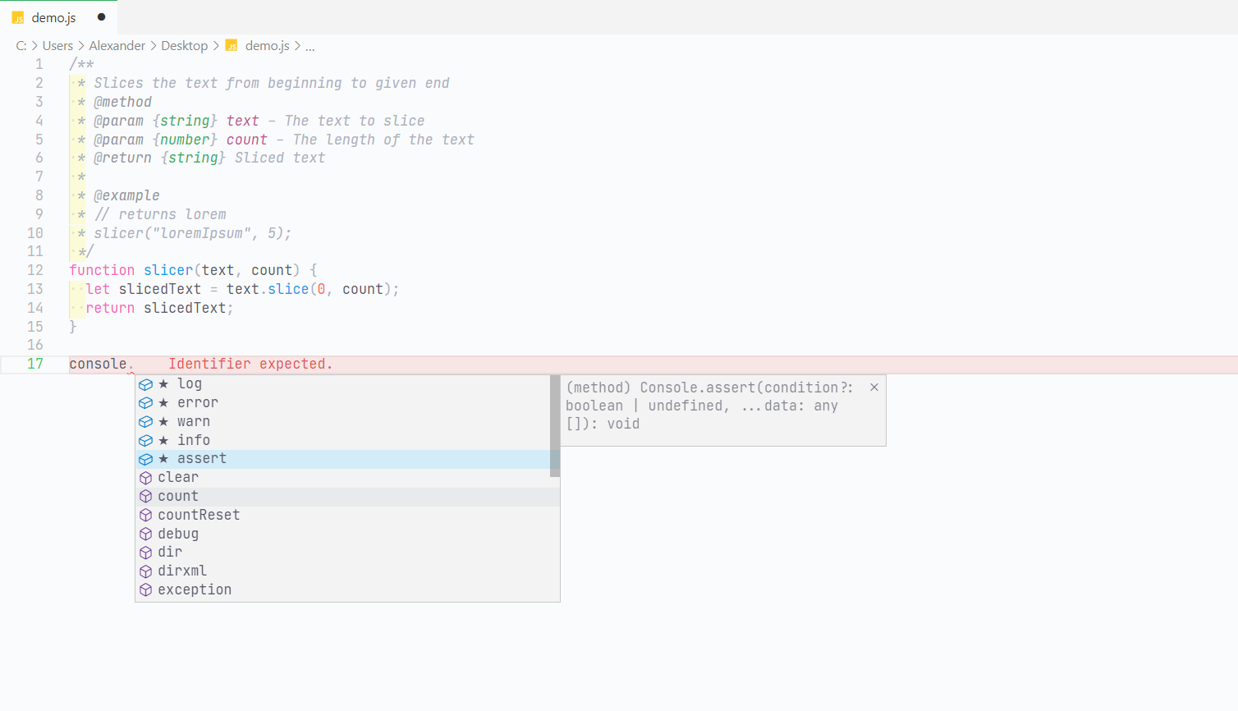Click the info method icon
This screenshot has height=711, width=1238.
coord(146,440)
